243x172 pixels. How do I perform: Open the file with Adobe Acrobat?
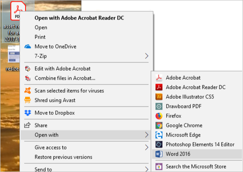(197, 78)
